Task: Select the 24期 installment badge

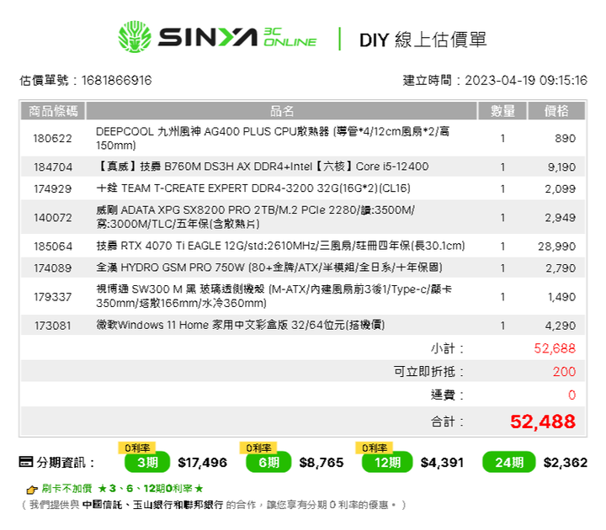Action: (x=509, y=462)
